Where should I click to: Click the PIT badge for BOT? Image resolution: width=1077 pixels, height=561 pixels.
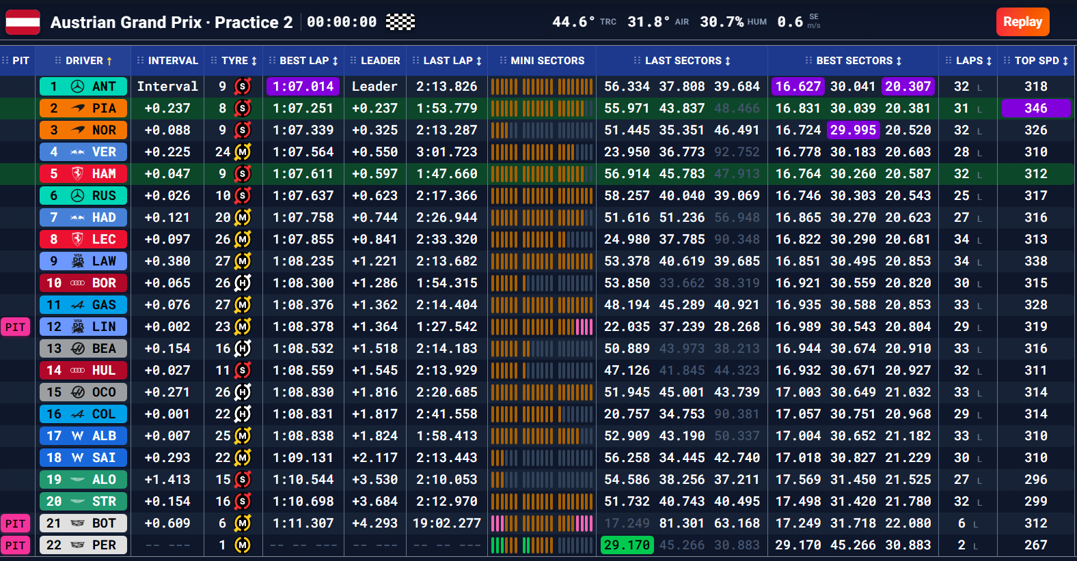tap(15, 523)
